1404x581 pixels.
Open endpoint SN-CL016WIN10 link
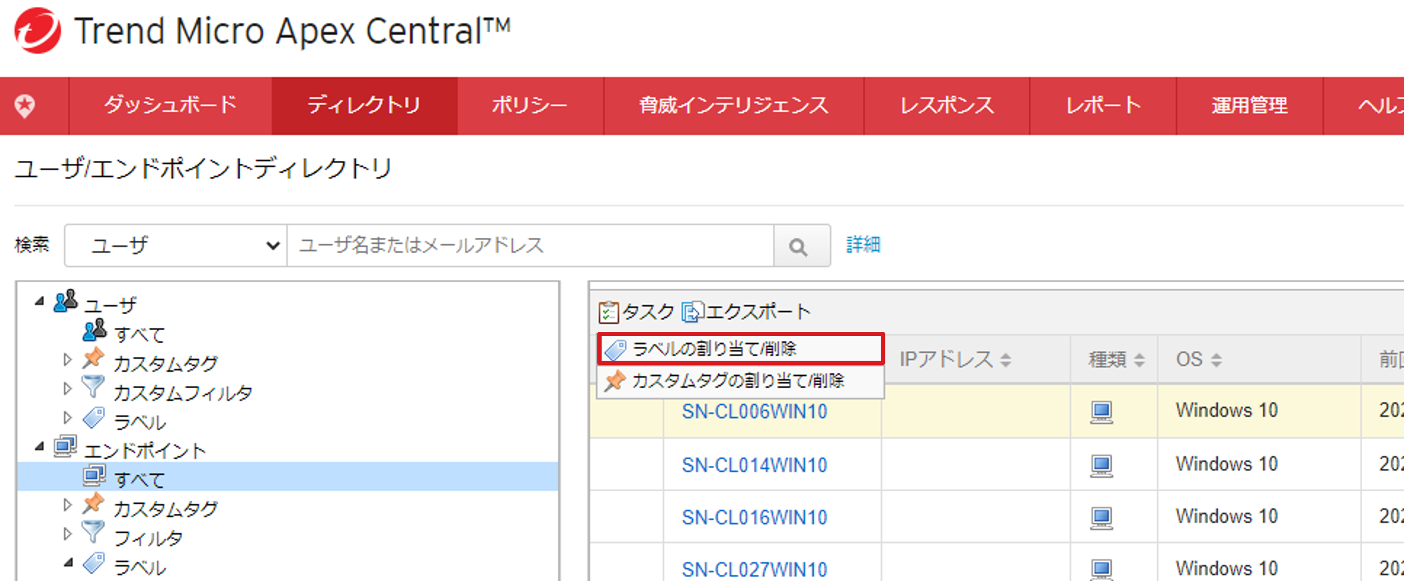[x=754, y=517]
